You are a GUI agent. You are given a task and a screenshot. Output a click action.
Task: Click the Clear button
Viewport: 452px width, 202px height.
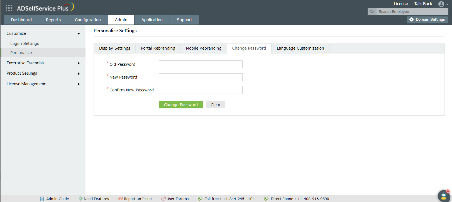pyautogui.click(x=216, y=105)
